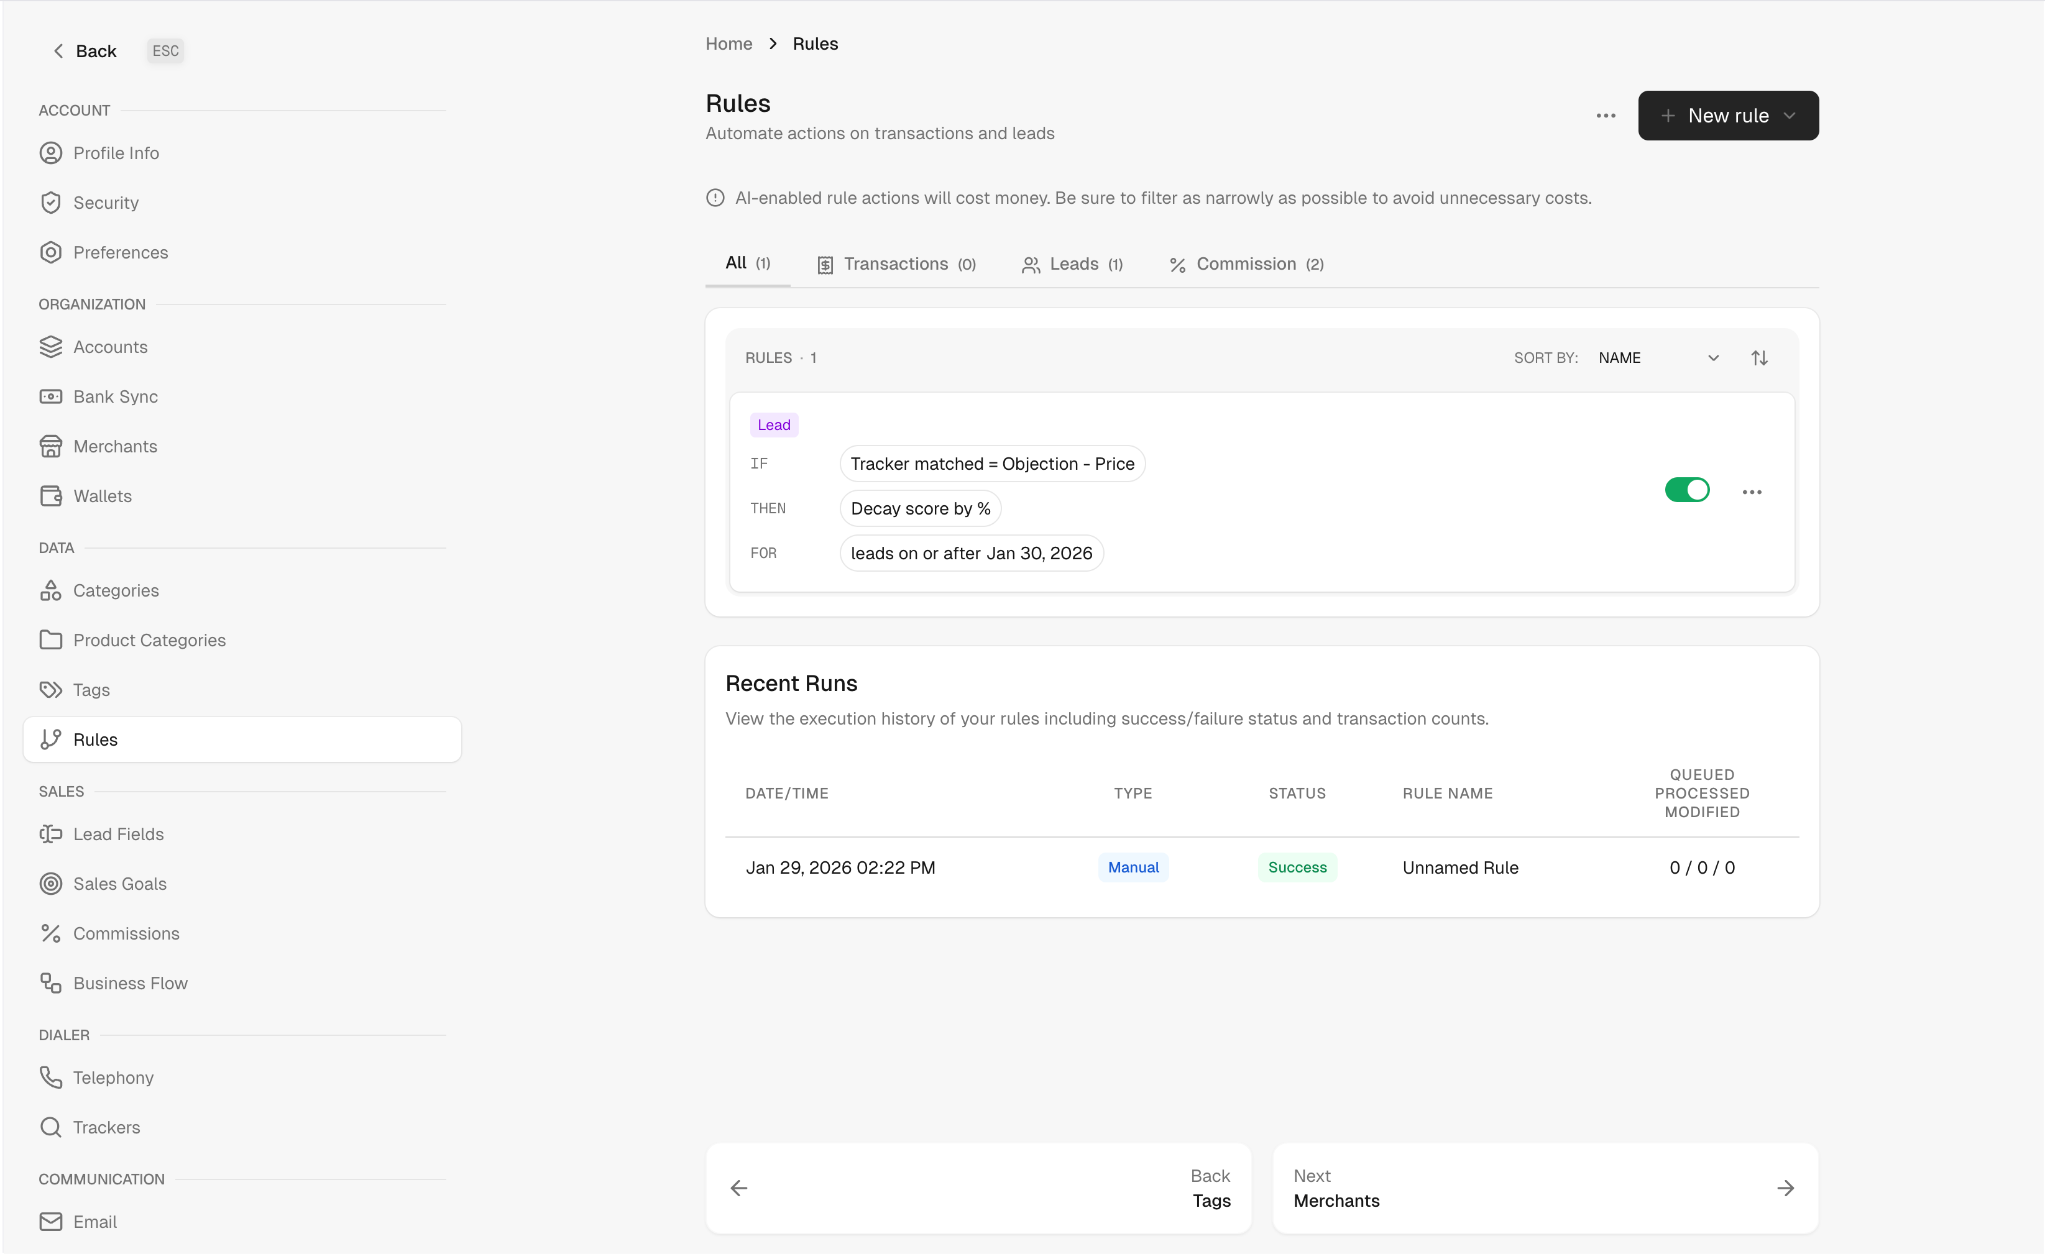Click the Tags icon in sidebar
This screenshot has height=1254, width=2045.
[50, 690]
